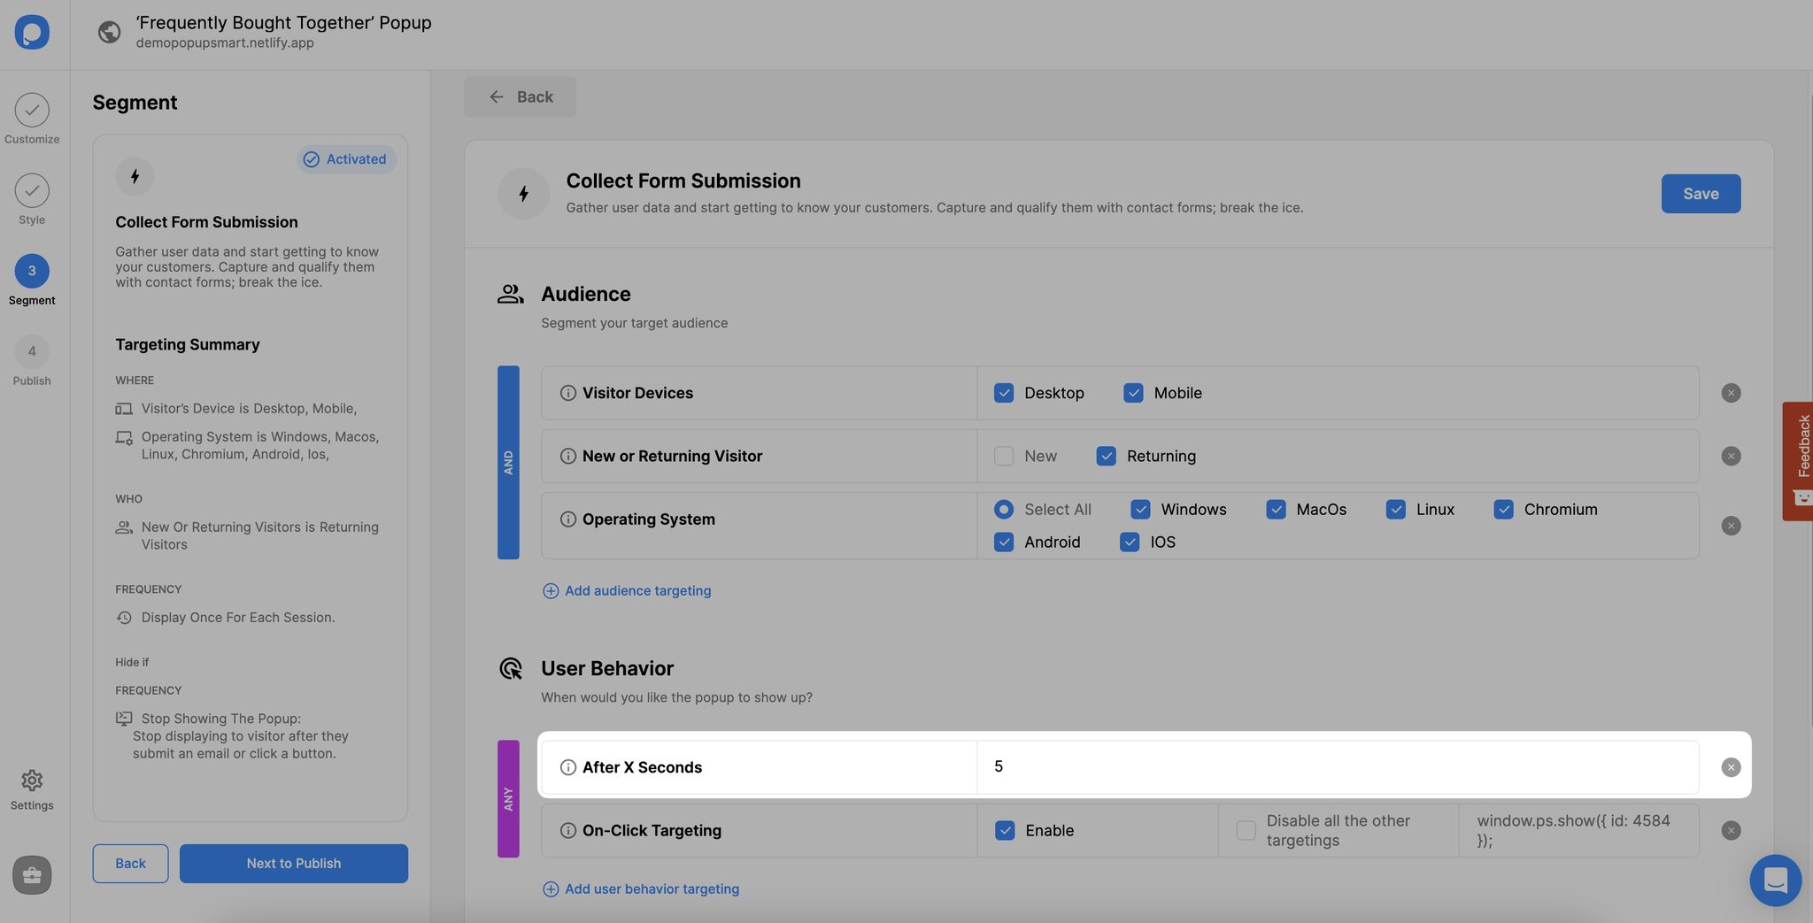Click the globe website icon

point(109,32)
